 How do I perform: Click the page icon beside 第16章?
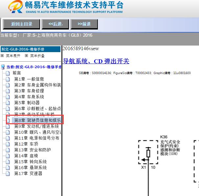click(8, 168)
